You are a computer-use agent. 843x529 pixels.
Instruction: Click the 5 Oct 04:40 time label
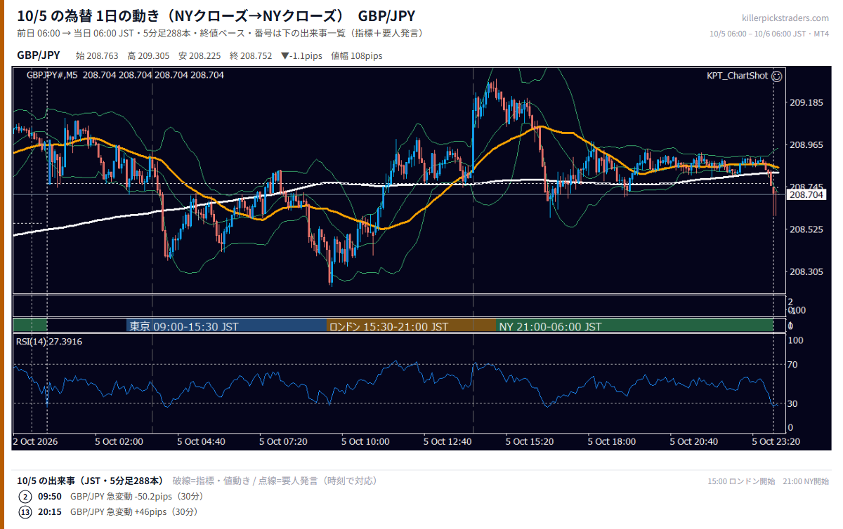pos(202,441)
